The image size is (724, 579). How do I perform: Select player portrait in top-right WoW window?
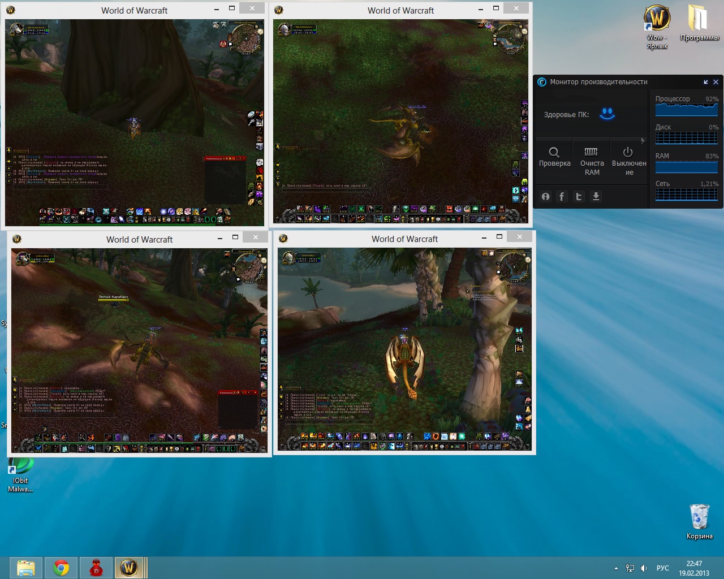[284, 29]
